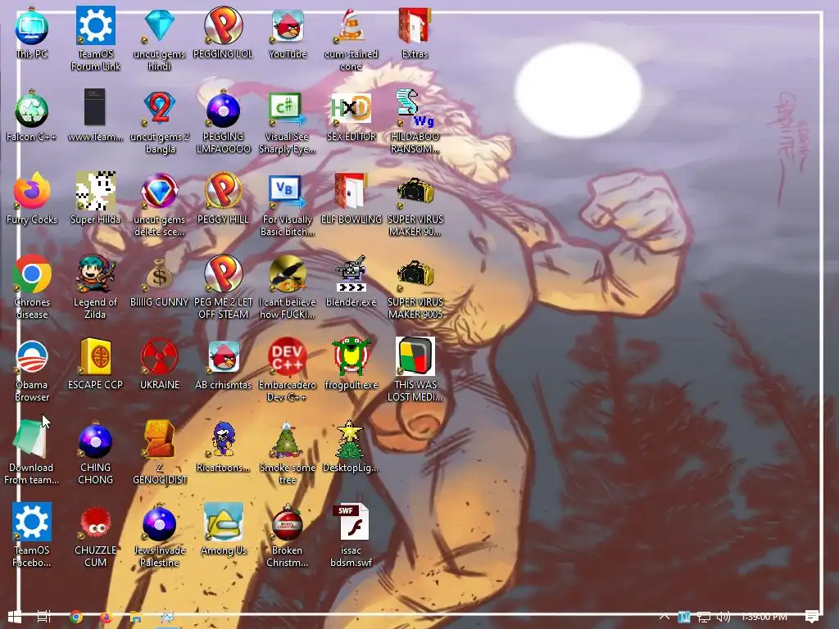Image resolution: width=839 pixels, height=629 pixels.
Task: Open the Chrones disease Chrome icon
Action: [x=32, y=287]
